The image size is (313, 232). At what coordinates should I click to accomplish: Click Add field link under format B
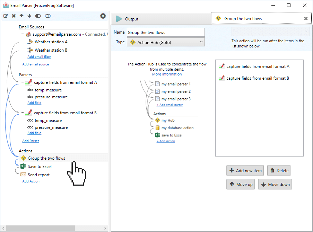click(34, 133)
